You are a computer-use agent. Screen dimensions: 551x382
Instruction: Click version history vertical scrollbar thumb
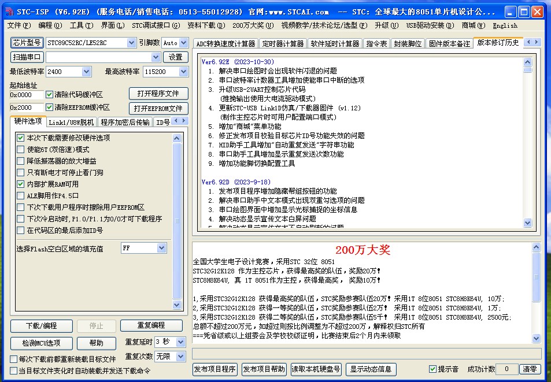point(527,70)
